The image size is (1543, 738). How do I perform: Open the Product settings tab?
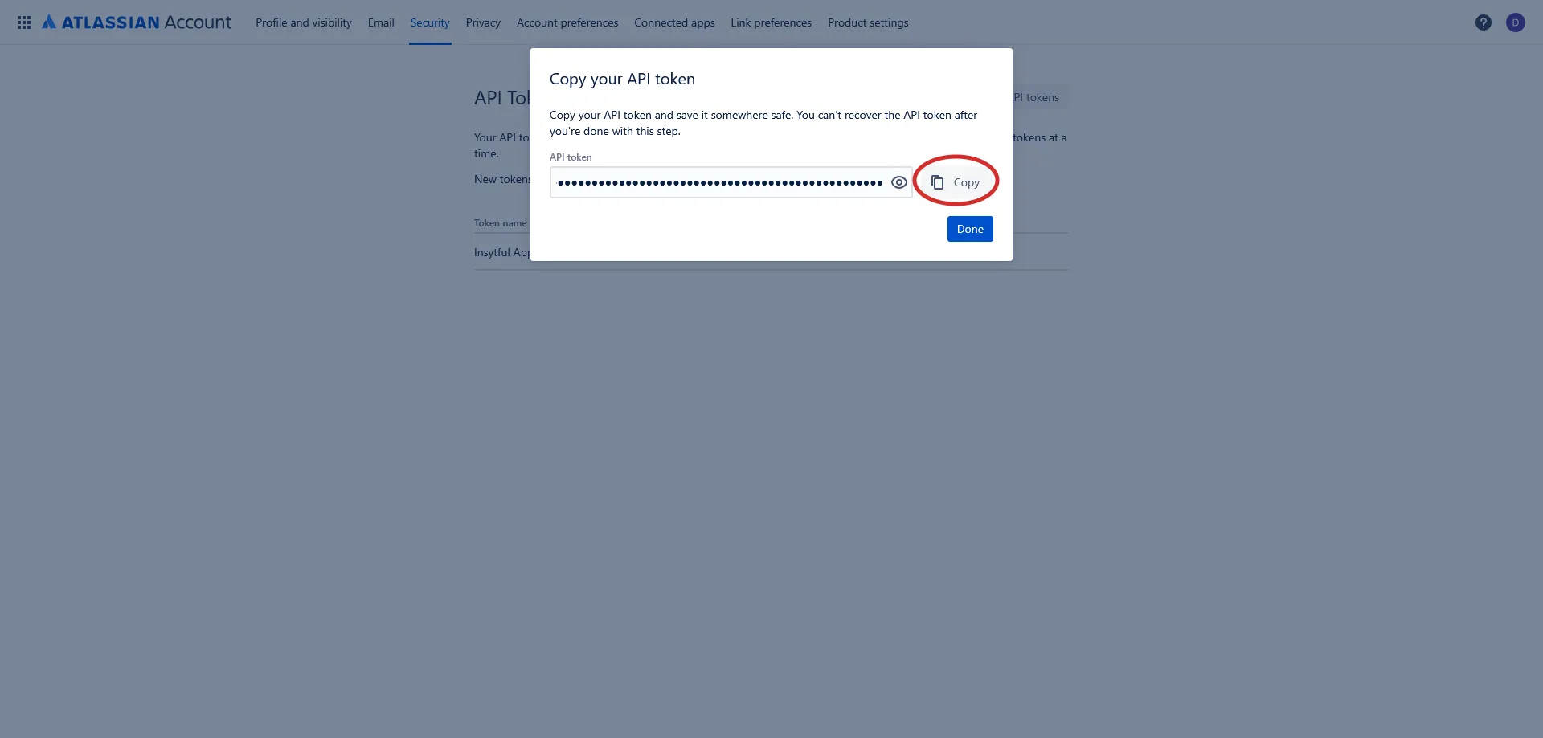coord(867,22)
